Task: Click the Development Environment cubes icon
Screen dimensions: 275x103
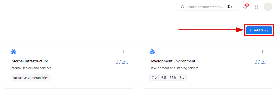Action: click(x=152, y=52)
